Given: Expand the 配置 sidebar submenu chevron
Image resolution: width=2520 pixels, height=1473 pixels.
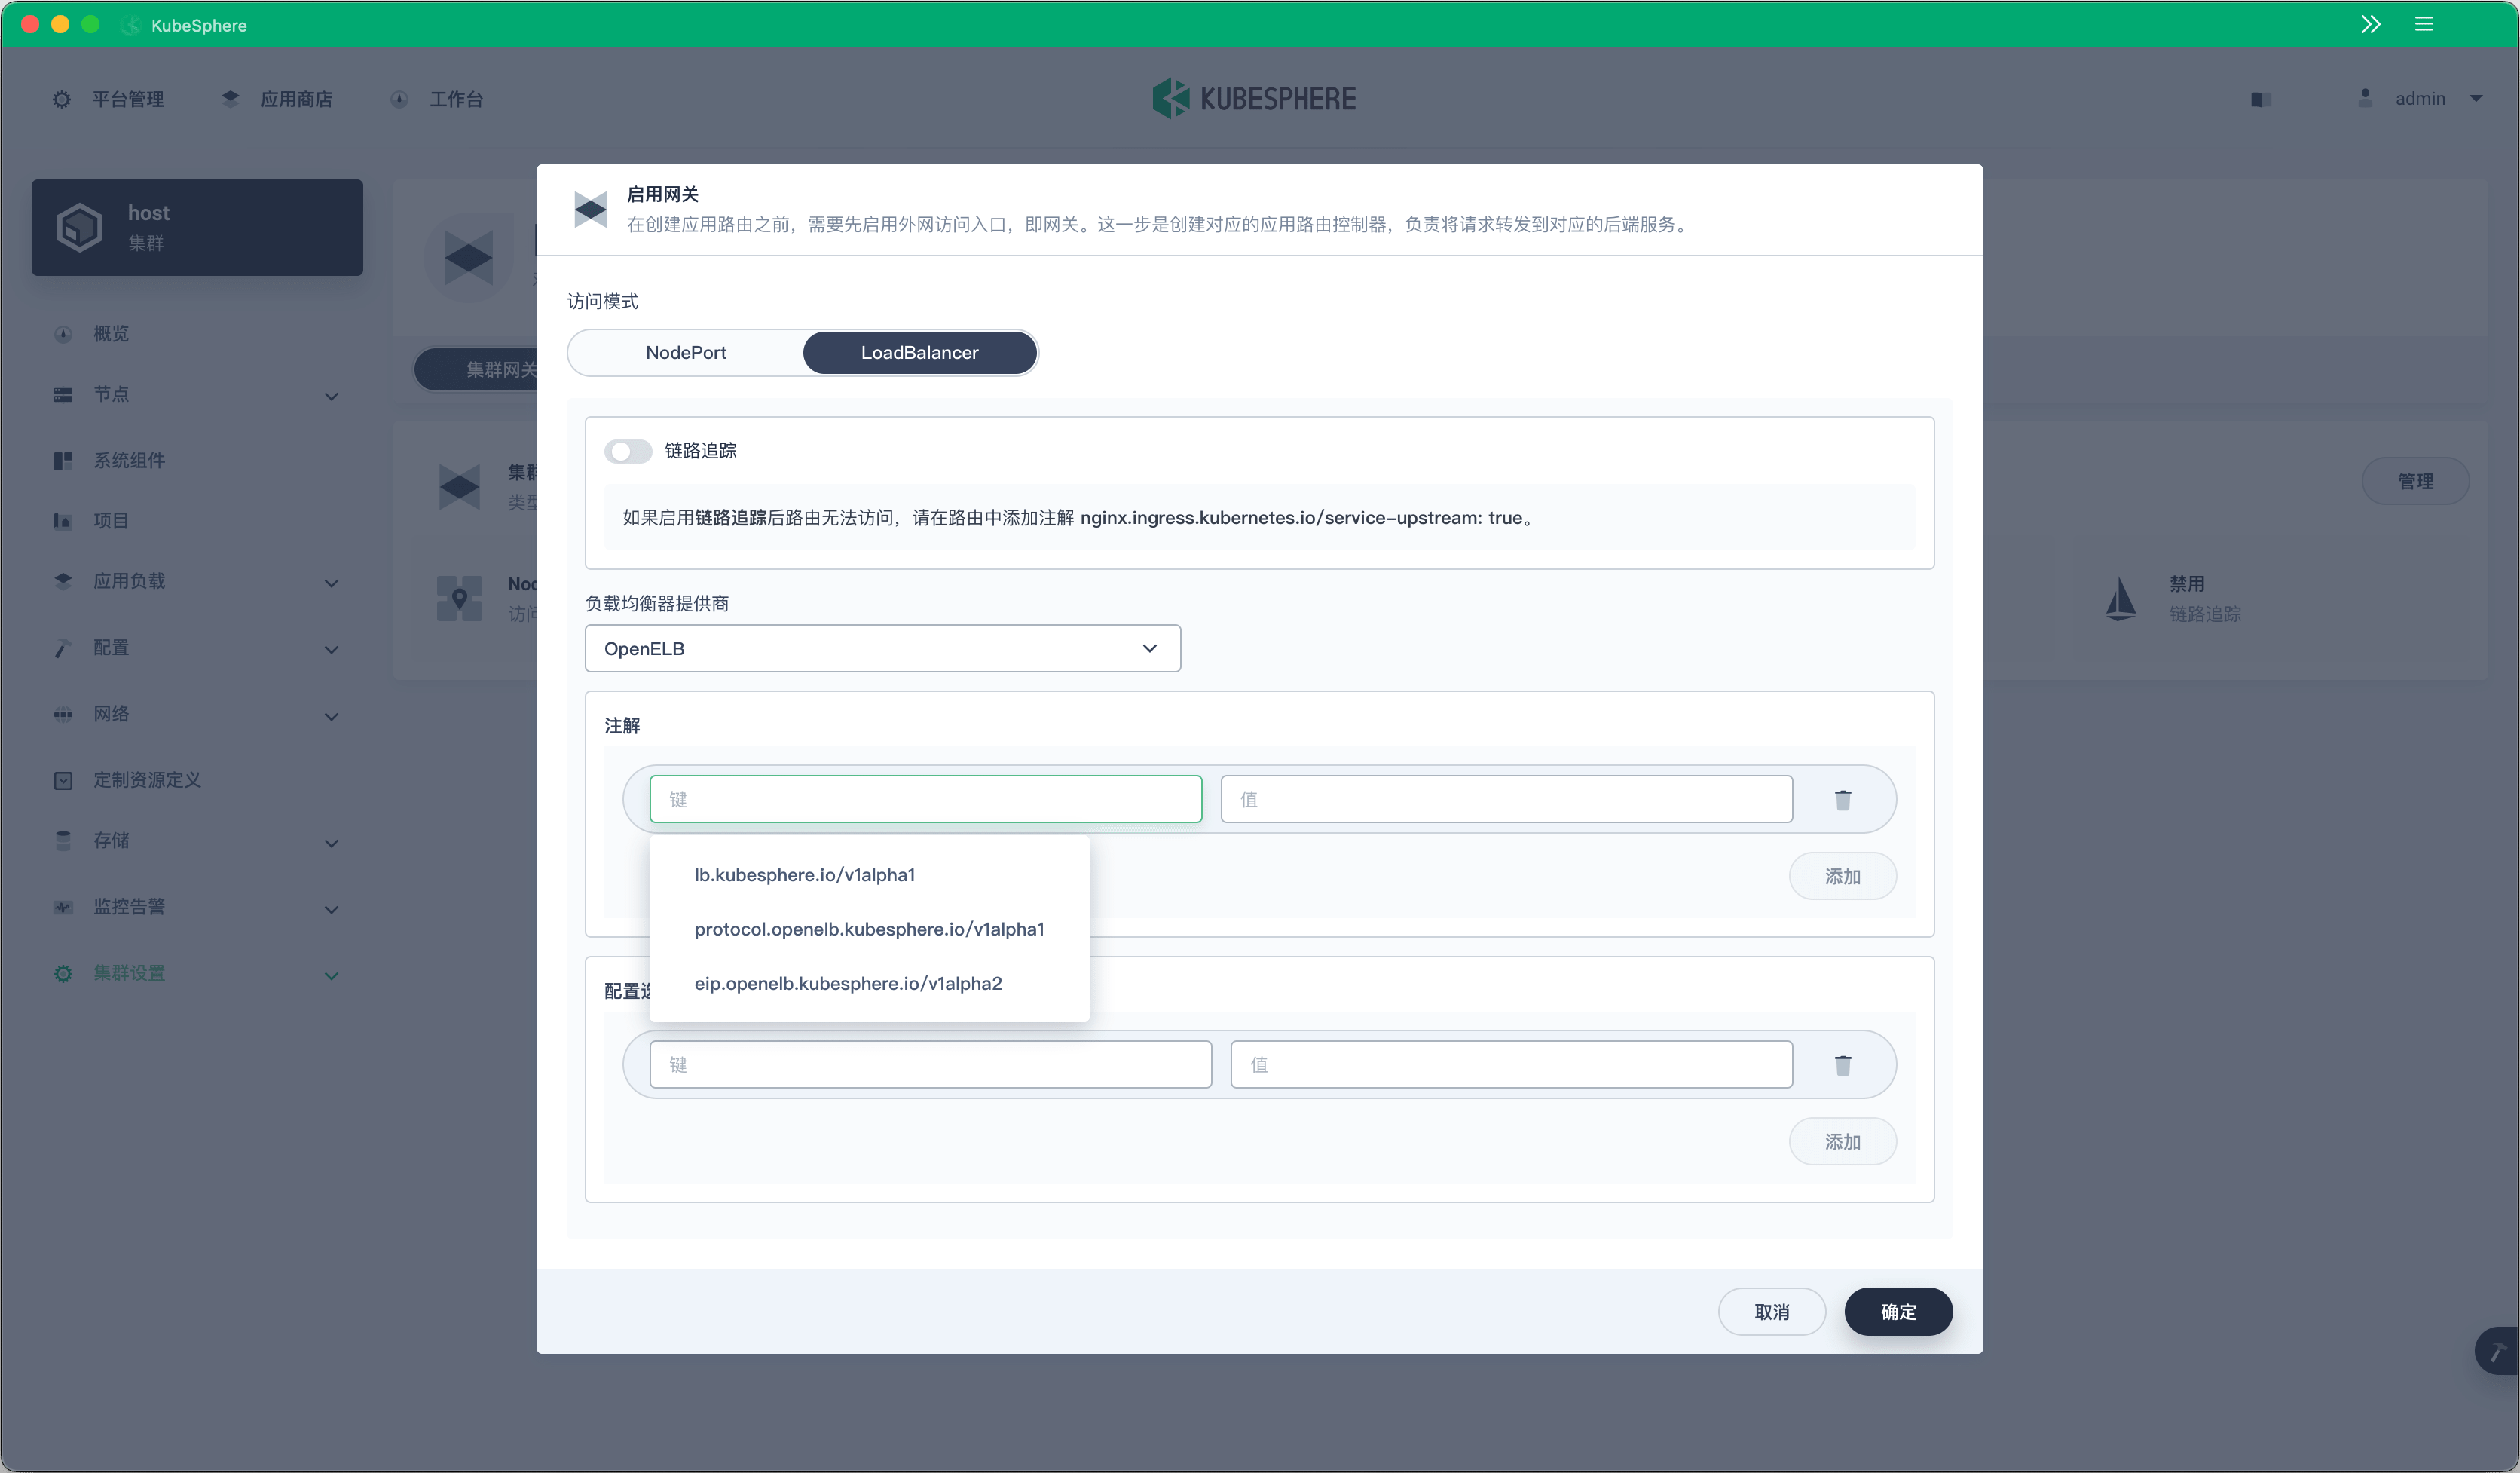Looking at the screenshot, I should click(332, 649).
